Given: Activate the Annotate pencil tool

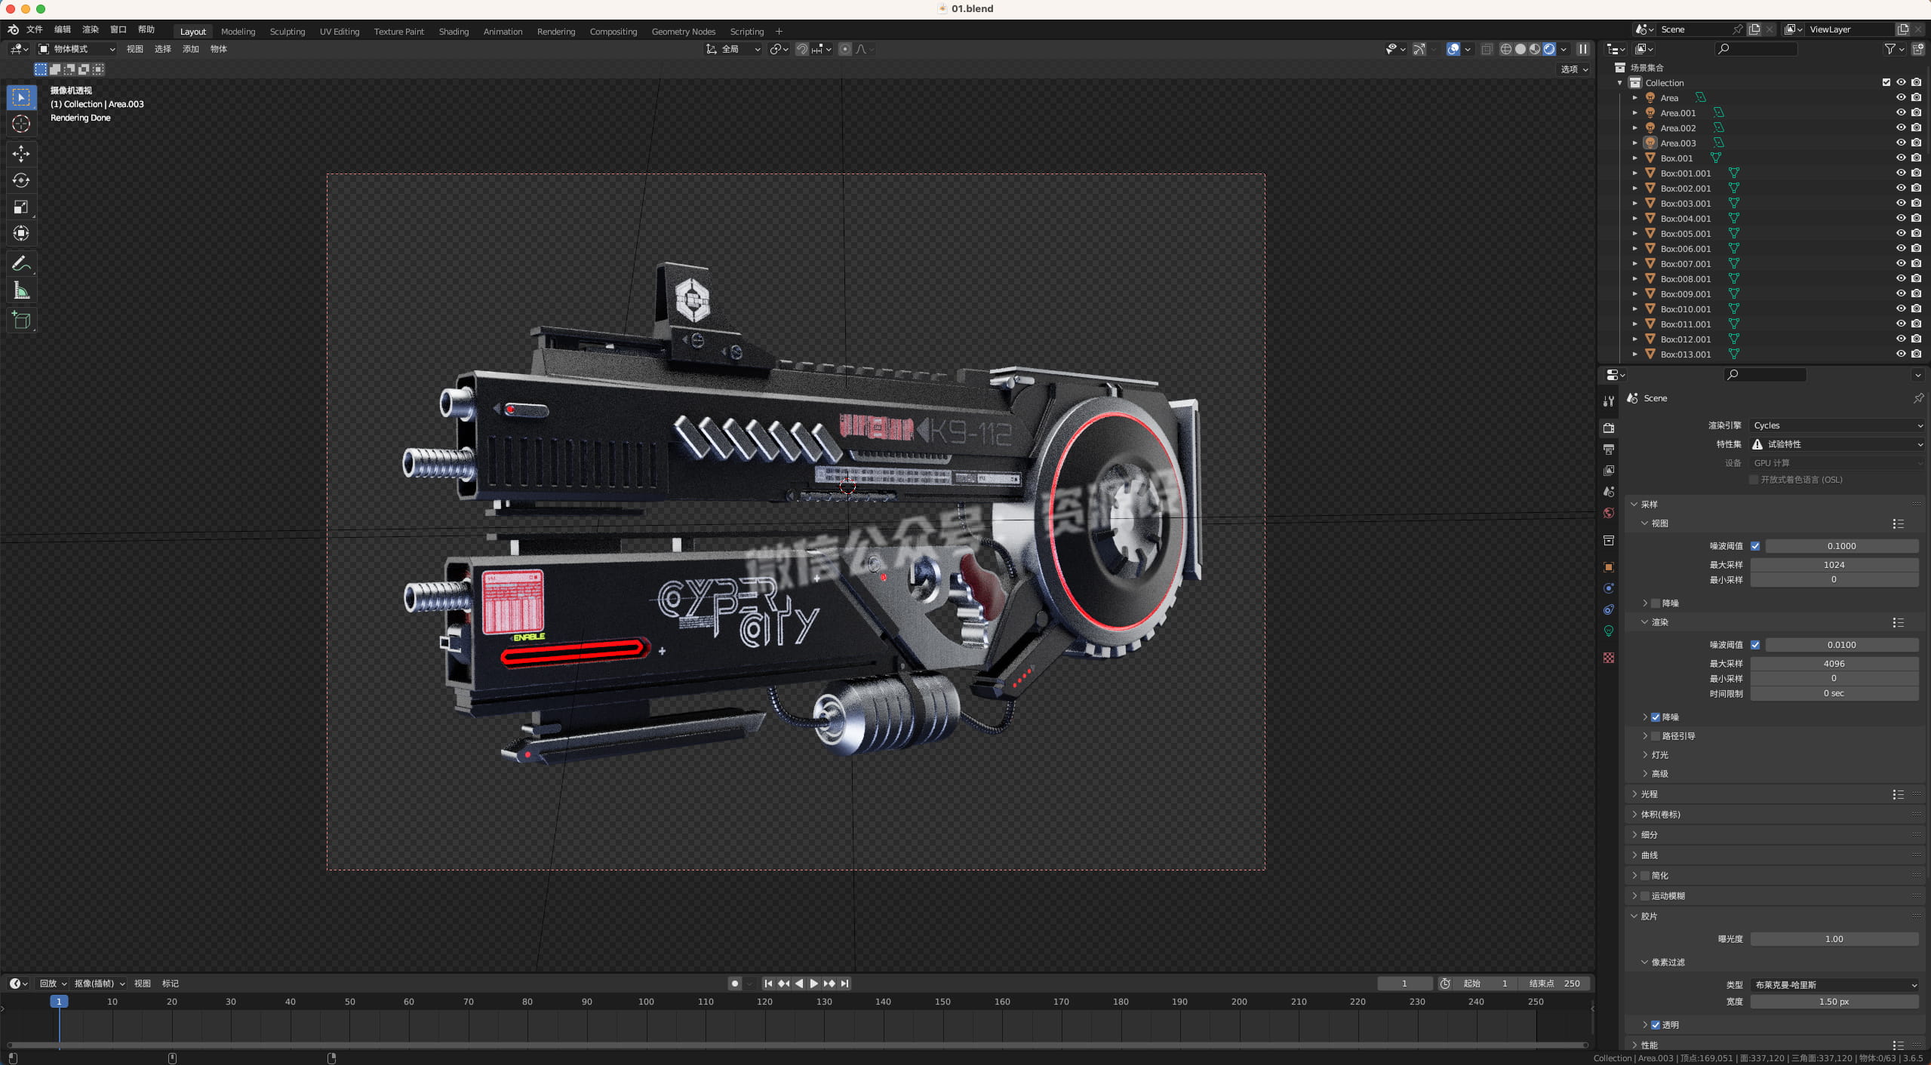Looking at the screenshot, I should [21, 263].
